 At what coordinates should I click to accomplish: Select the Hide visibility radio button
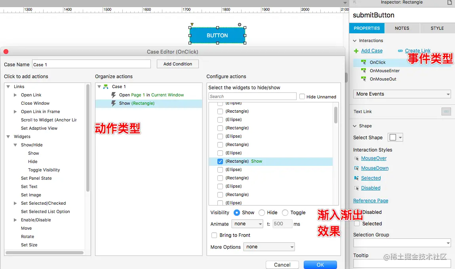click(262, 213)
